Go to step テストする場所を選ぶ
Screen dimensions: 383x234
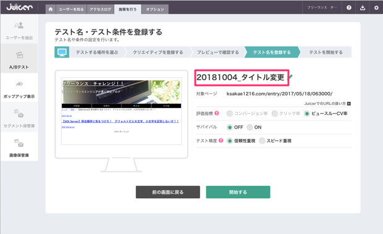tap(97, 52)
